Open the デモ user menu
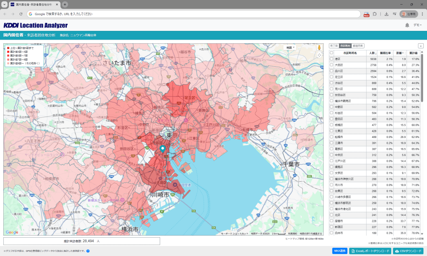The height and width of the screenshot is (256, 427). coord(417,25)
